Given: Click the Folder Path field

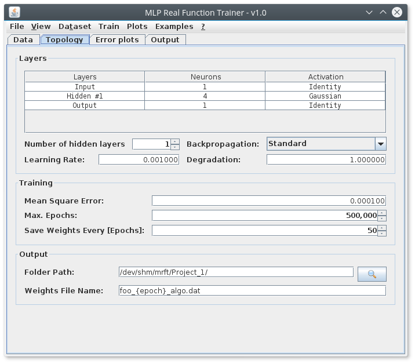Looking at the screenshot, I should [236, 272].
